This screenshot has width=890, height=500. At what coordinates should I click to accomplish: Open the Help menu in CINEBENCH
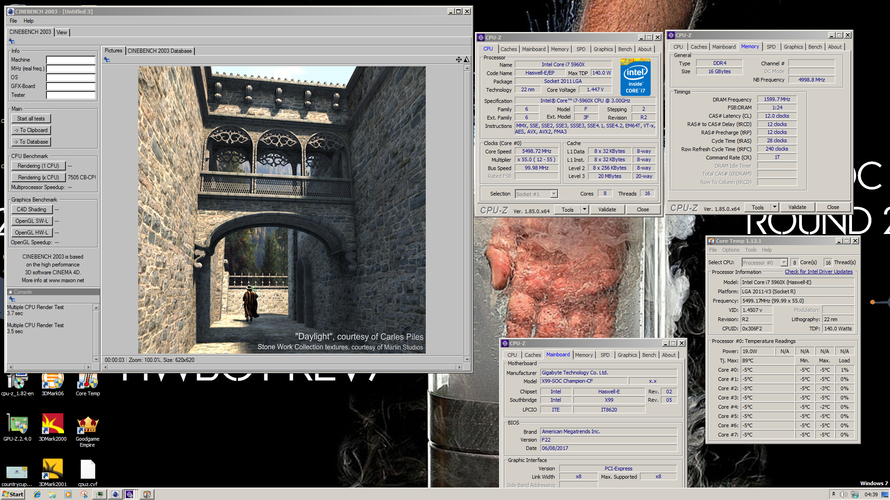(28, 21)
